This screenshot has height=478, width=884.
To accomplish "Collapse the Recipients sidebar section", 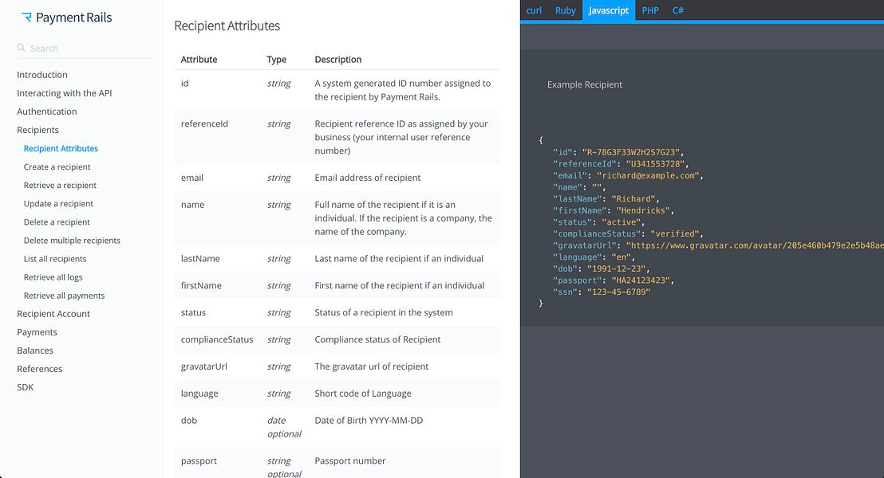I will click(37, 130).
